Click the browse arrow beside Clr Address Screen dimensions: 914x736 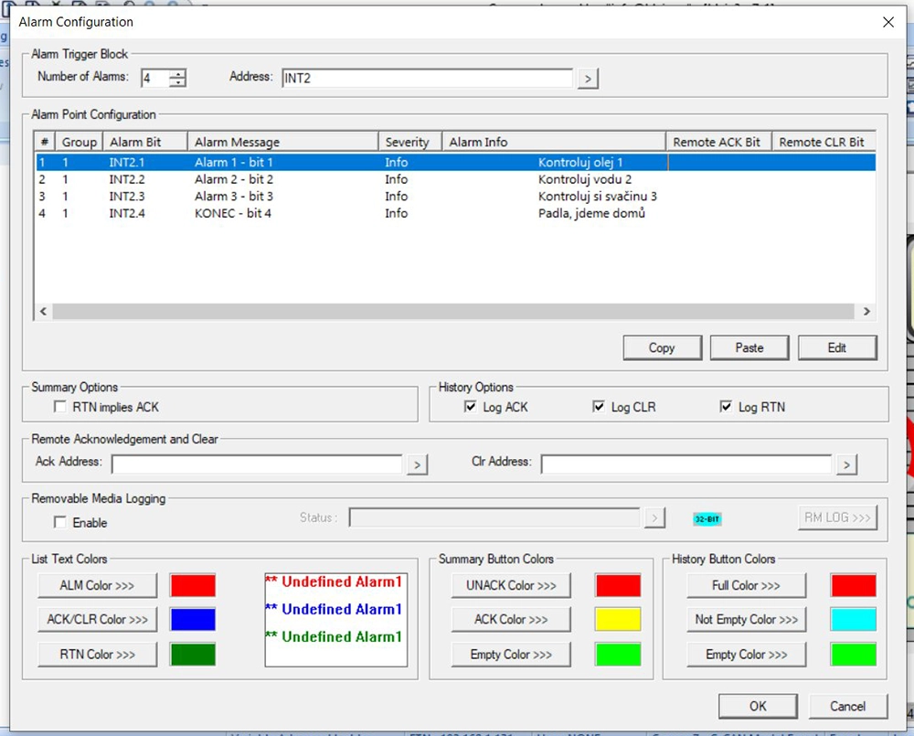[x=846, y=464]
